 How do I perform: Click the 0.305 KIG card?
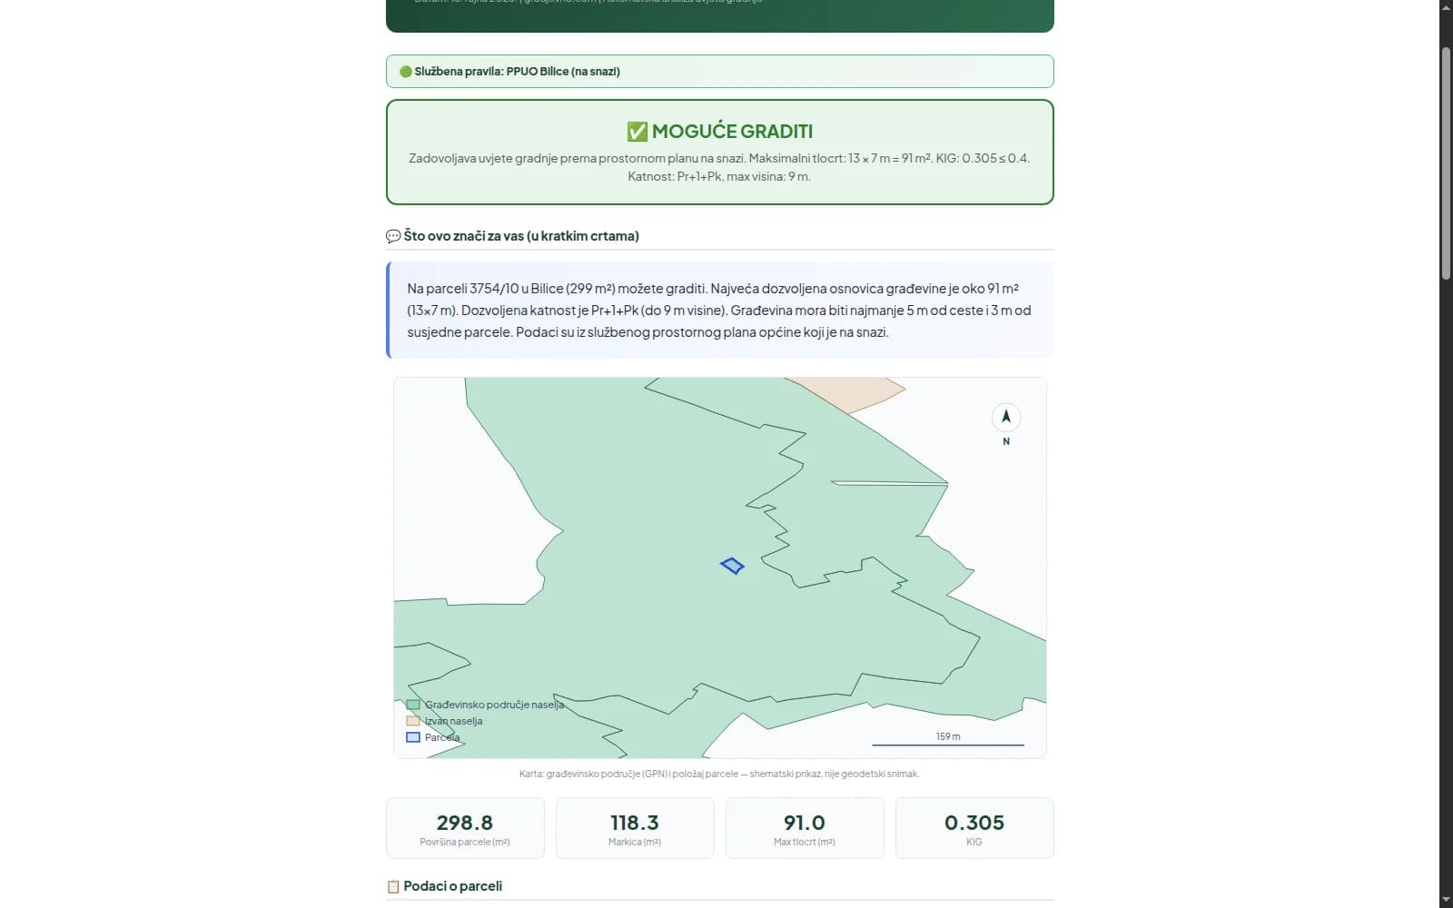pyautogui.click(x=974, y=828)
